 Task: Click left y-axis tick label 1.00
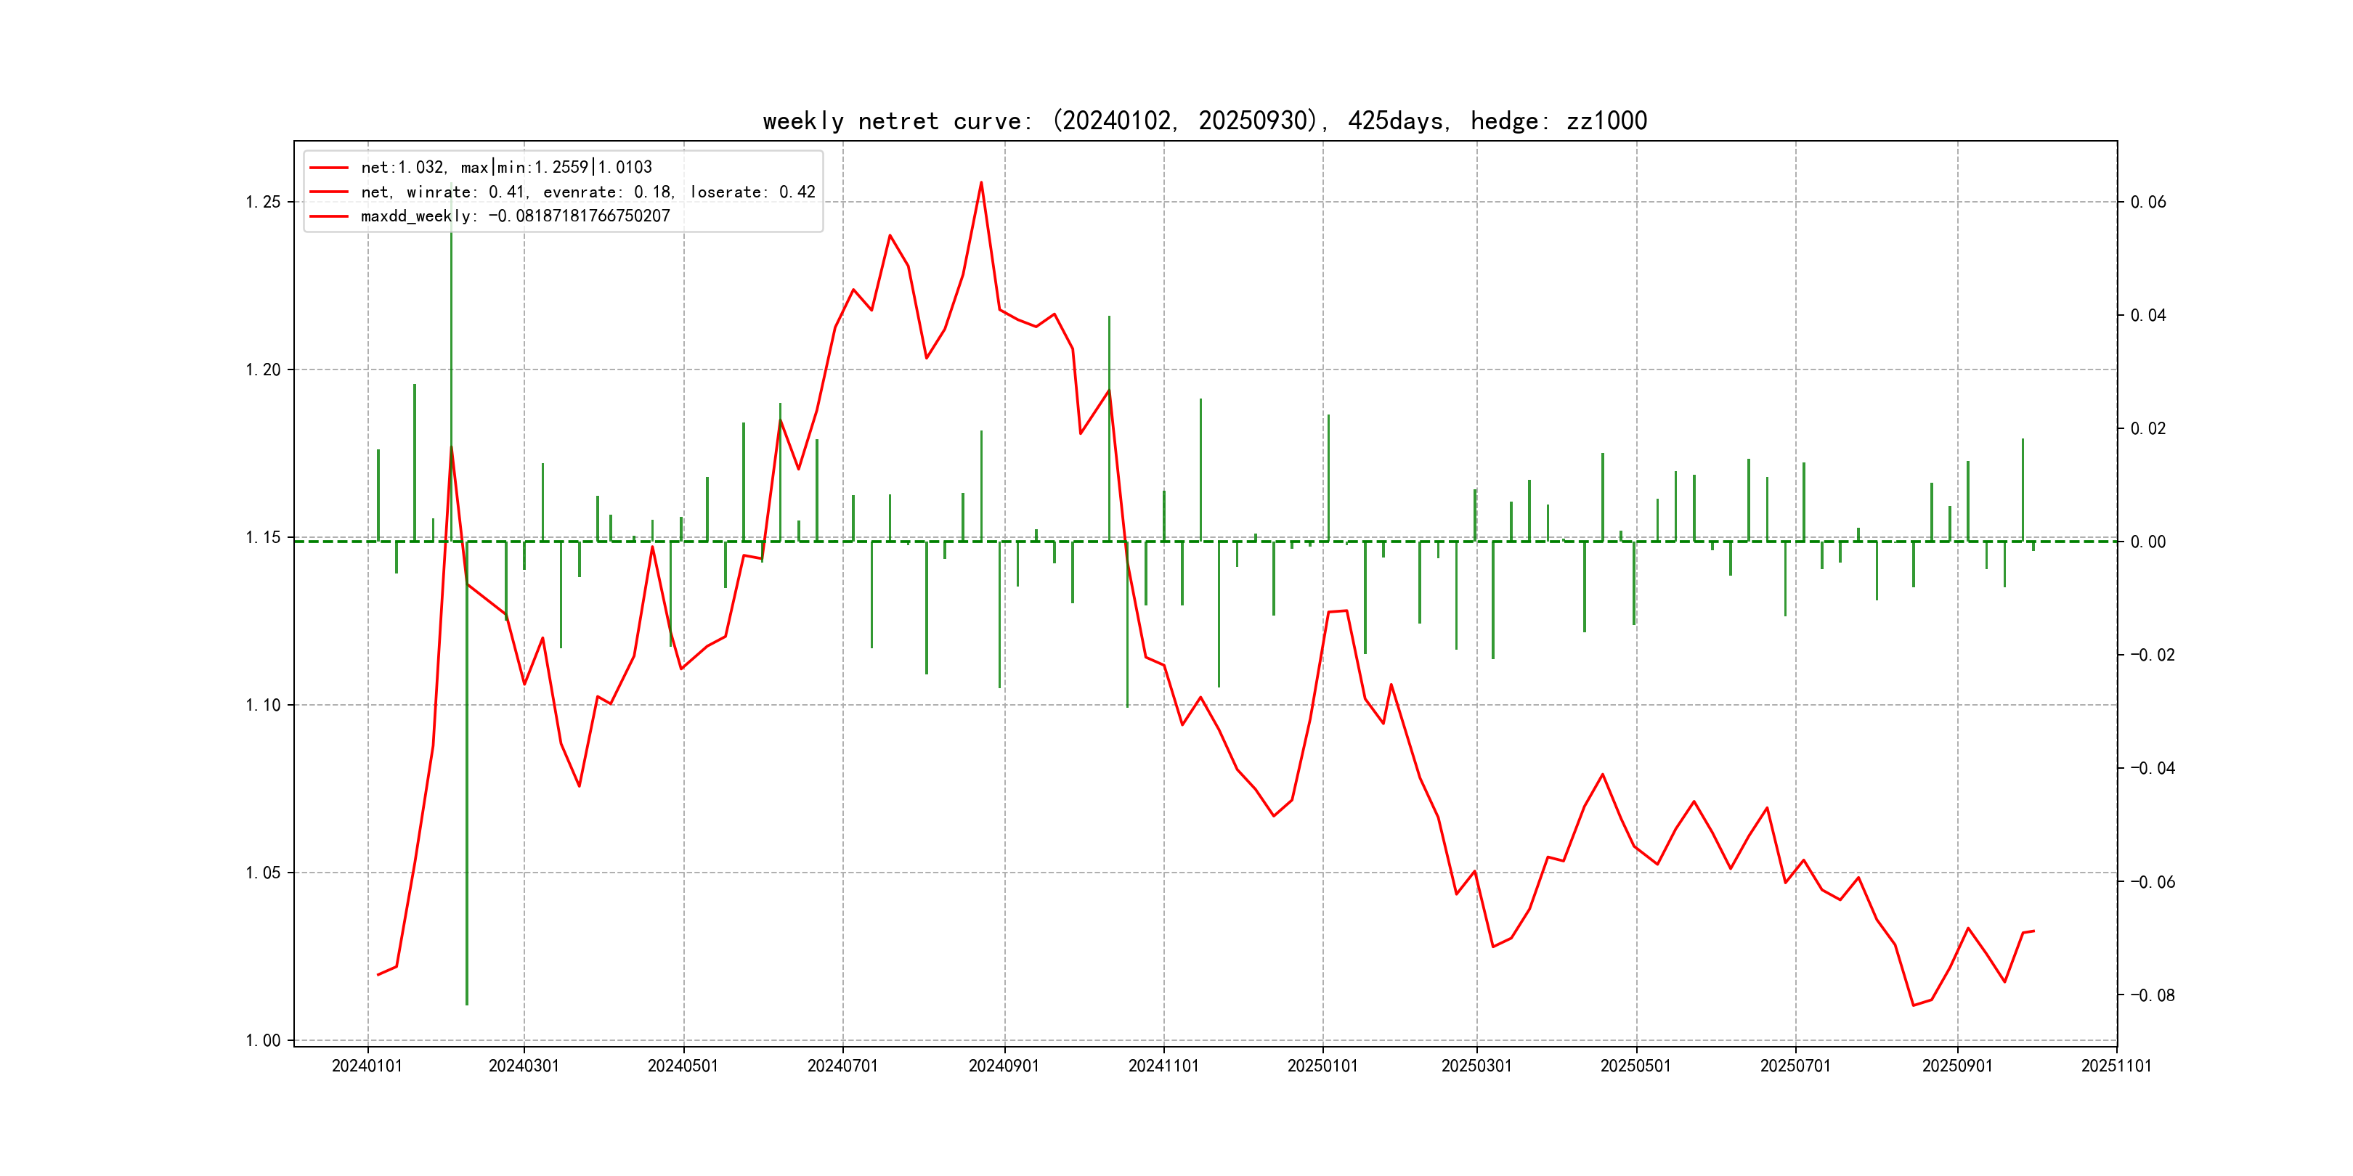click(263, 1040)
